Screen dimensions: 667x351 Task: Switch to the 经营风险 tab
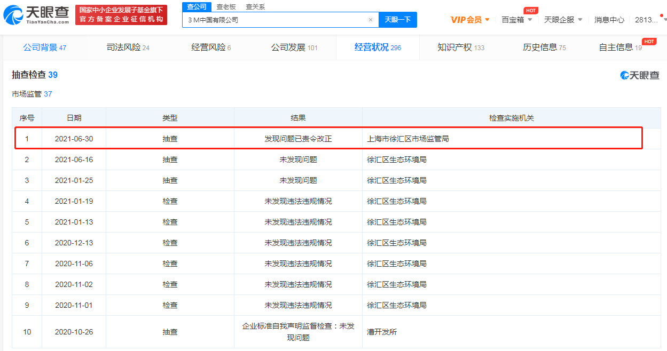pos(211,47)
